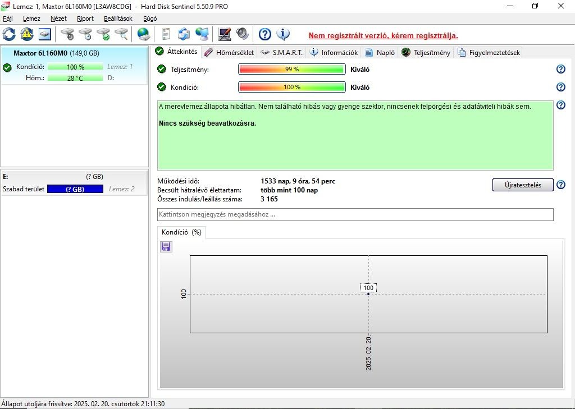Screen dimensions: 575x409
Task: Click the disk with speaker toolbar icon
Action: (x=67, y=34)
